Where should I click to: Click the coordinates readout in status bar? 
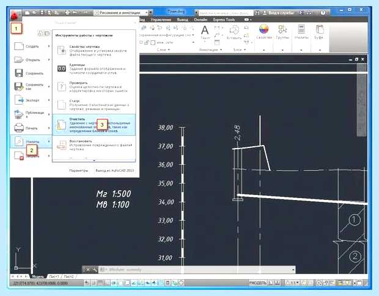click(40, 283)
